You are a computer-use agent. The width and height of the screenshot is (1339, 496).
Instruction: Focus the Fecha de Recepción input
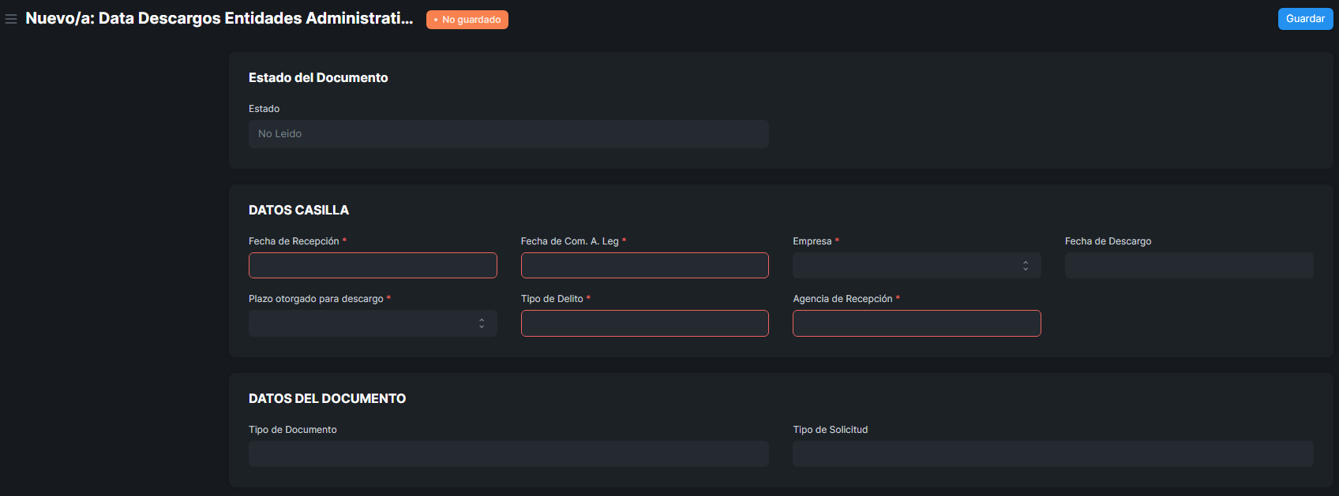tap(373, 266)
